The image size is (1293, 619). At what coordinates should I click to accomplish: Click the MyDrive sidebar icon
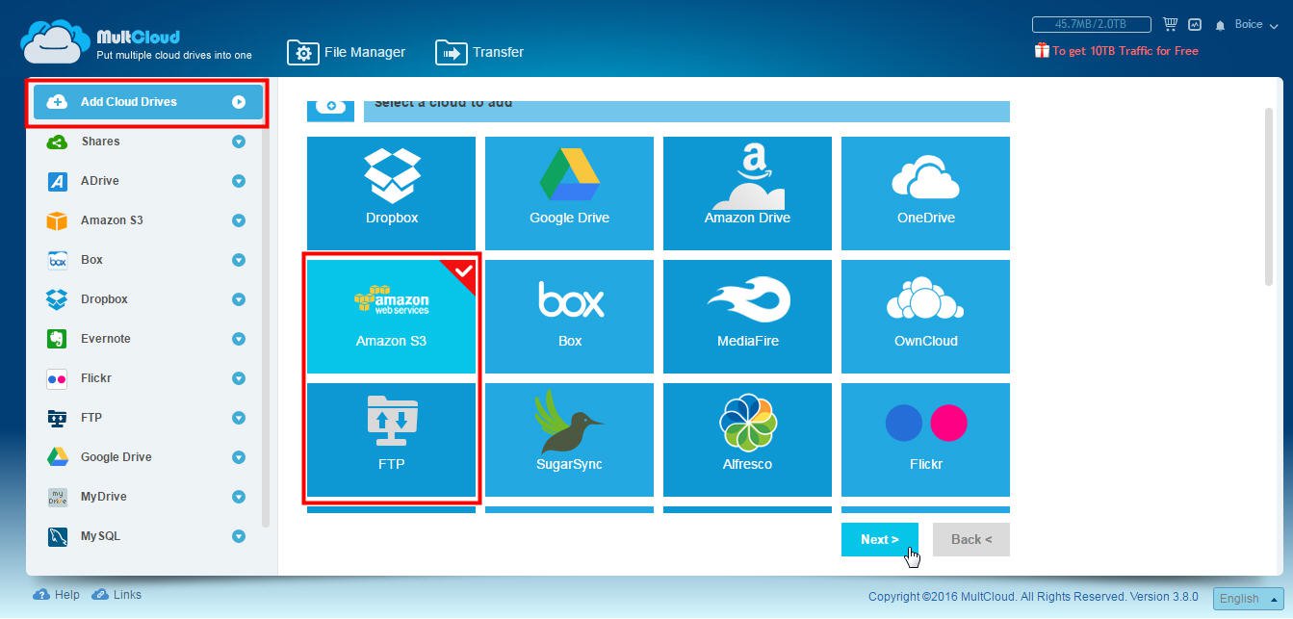coord(57,497)
